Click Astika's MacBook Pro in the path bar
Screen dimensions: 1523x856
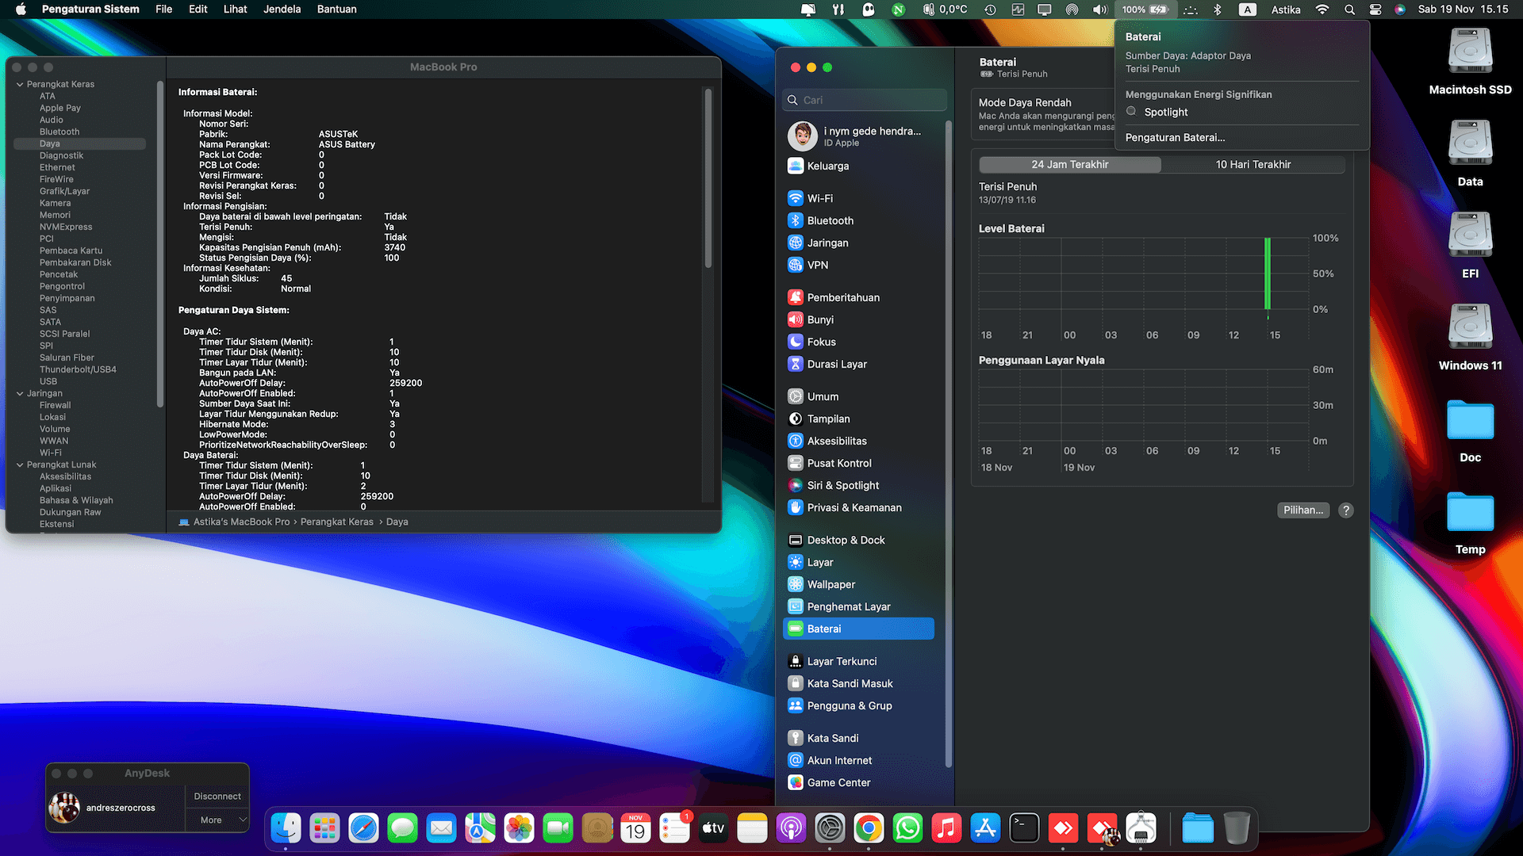[241, 522]
